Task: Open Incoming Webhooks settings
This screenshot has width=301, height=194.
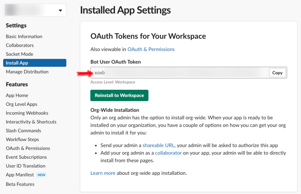Action: [x=27, y=113]
